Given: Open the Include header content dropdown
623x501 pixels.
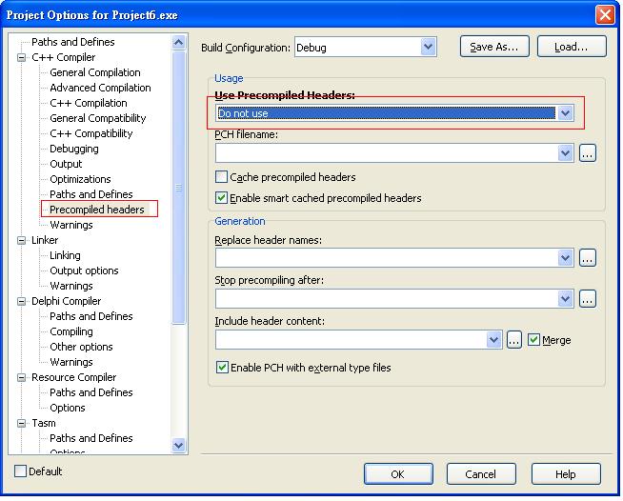Looking at the screenshot, I should click(493, 340).
